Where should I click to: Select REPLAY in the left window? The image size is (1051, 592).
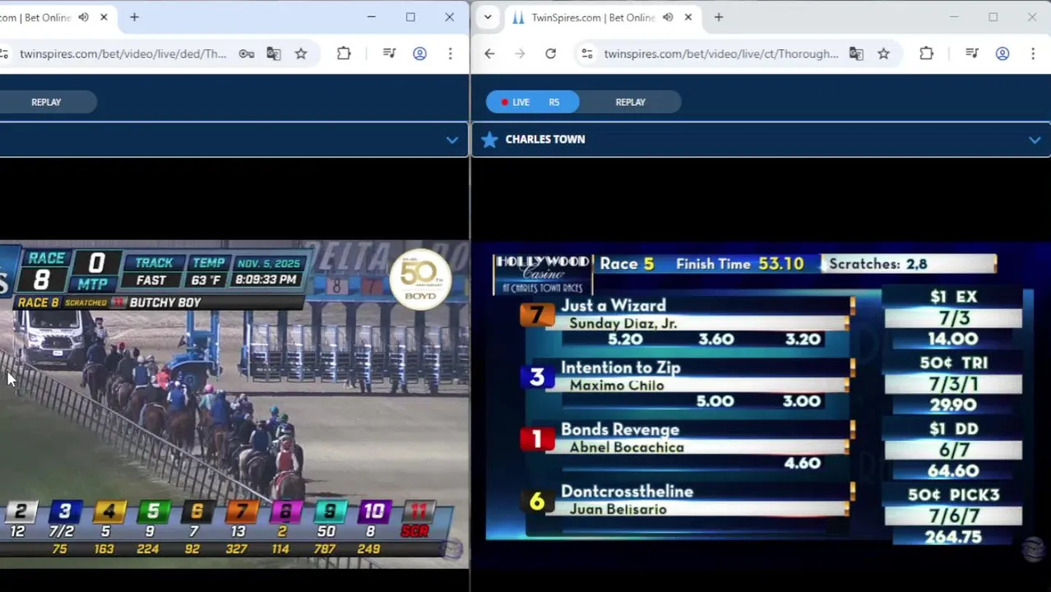coord(46,102)
